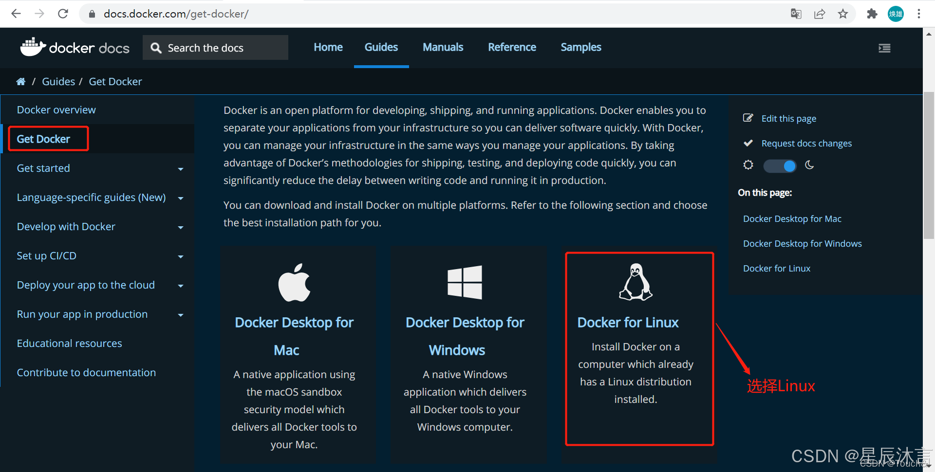935x472 pixels.
Task: Click the Edit this page link
Action: coord(789,118)
